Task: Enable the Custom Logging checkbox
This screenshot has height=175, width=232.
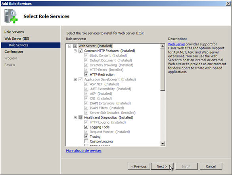Action: point(86,141)
